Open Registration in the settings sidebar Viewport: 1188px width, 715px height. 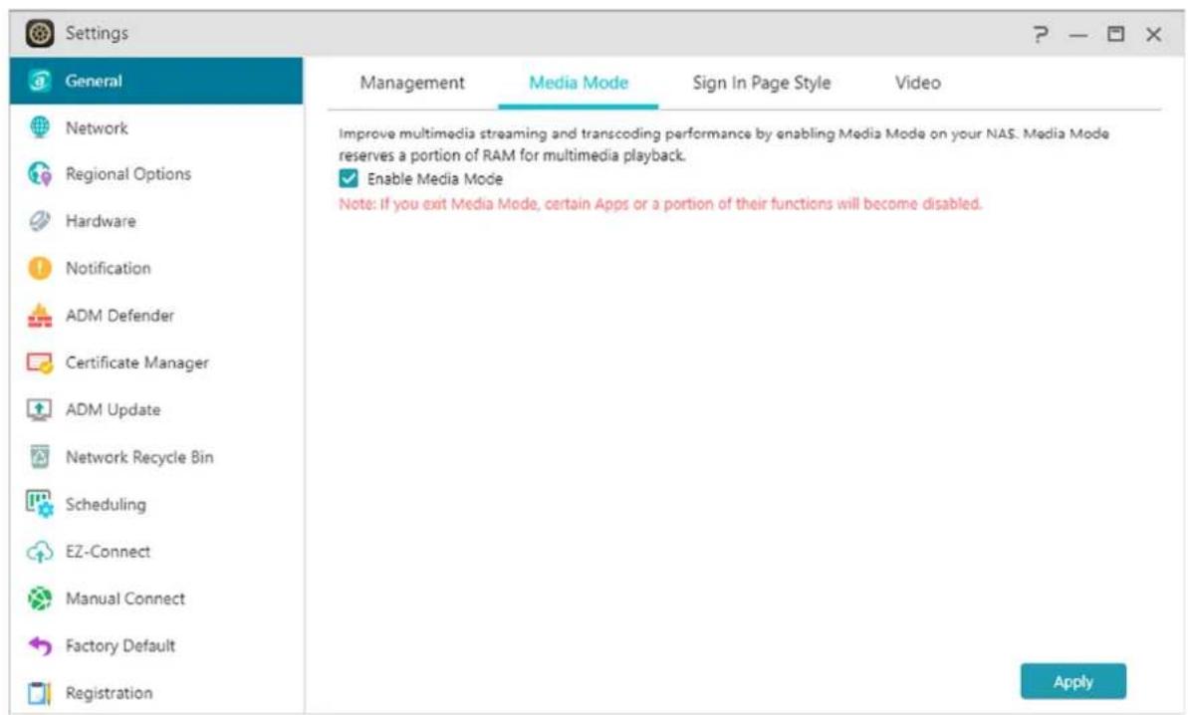click(x=109, y=693)
